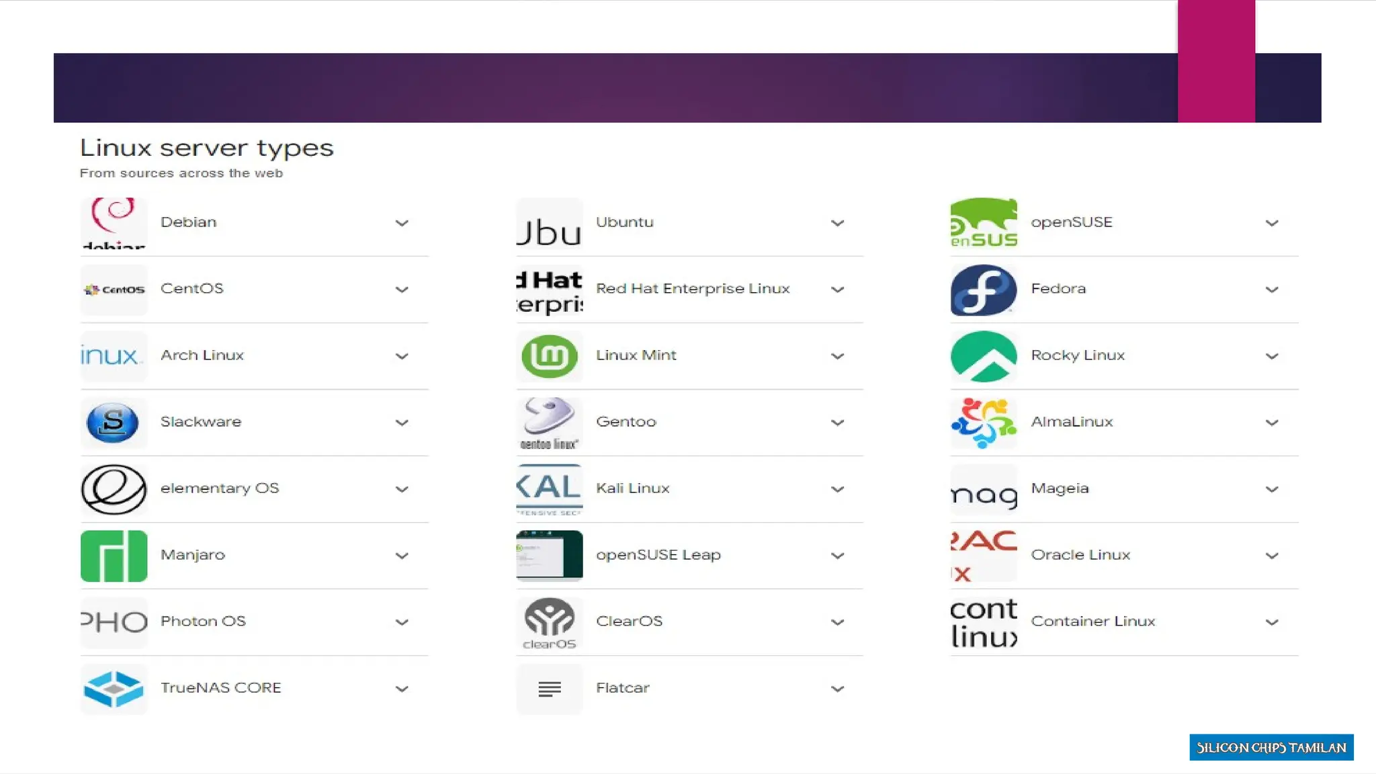Expand the openSUSE entry chevron

1272,223
